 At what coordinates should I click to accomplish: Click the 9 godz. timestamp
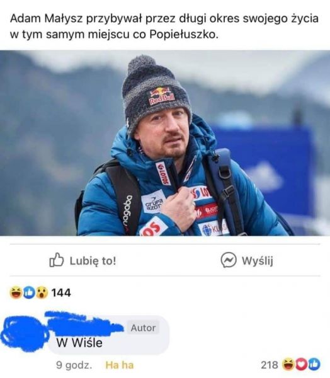[74, 365]
